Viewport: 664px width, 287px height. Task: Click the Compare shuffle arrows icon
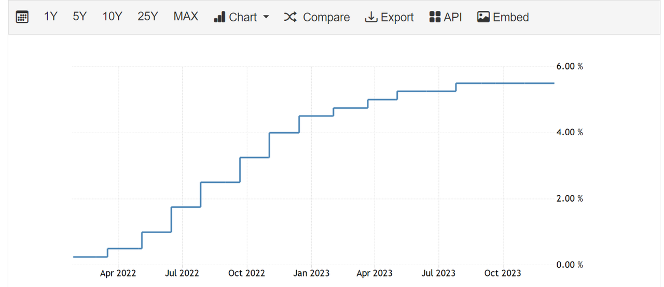290,17
